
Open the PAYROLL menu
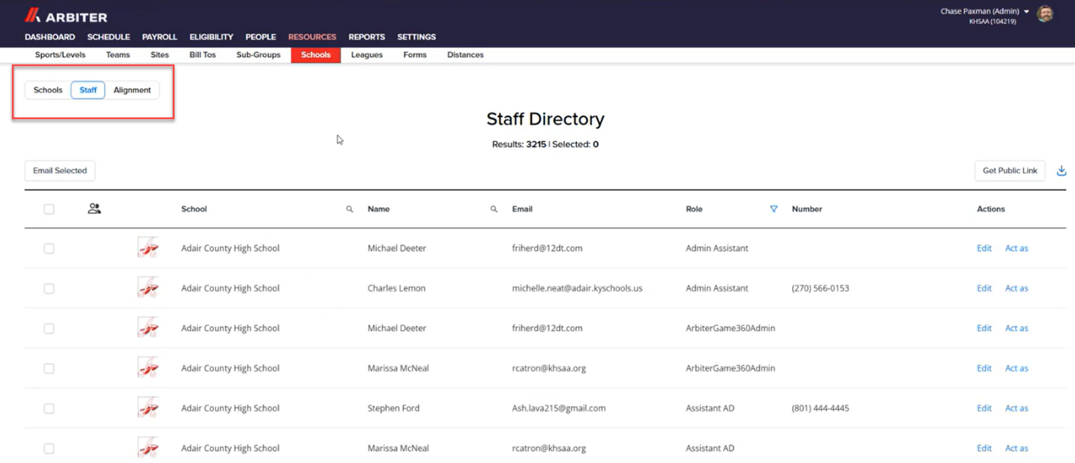(159, 37)
